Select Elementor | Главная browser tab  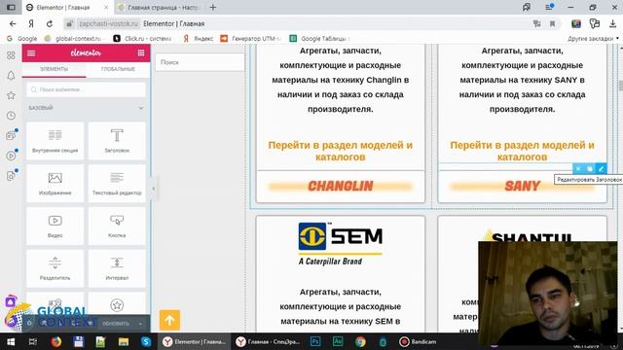coord(67,8)
